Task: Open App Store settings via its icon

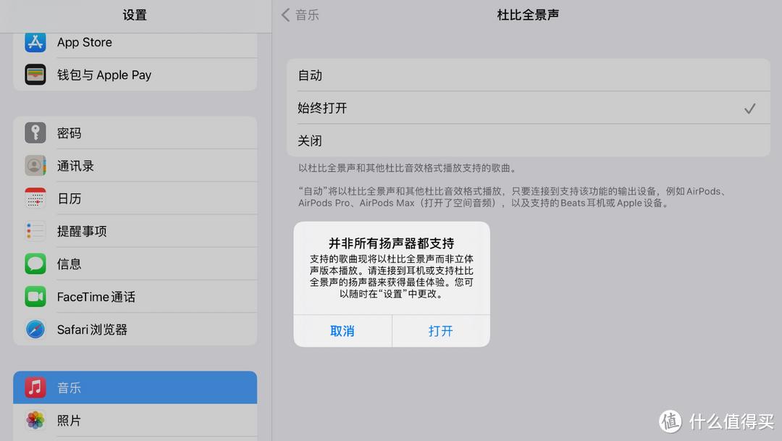Action: click(35, 42)
